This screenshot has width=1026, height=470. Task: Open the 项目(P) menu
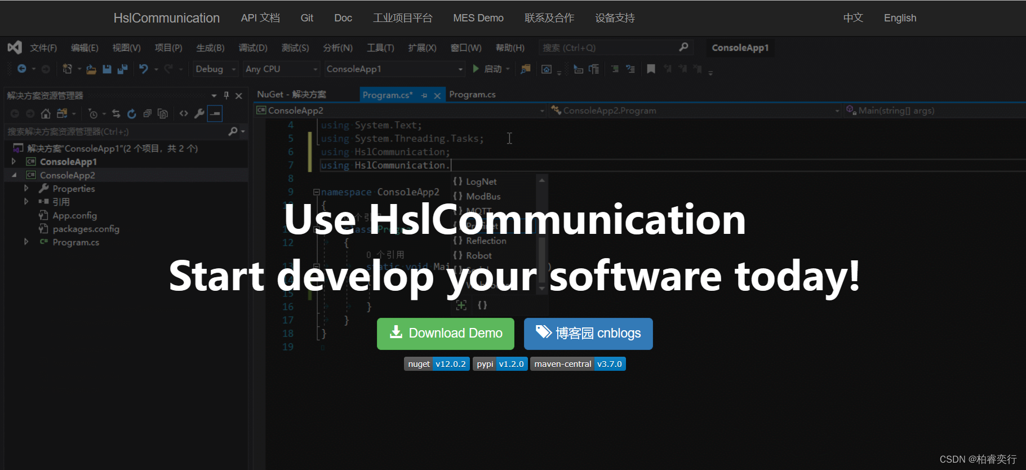click(168, 48)
